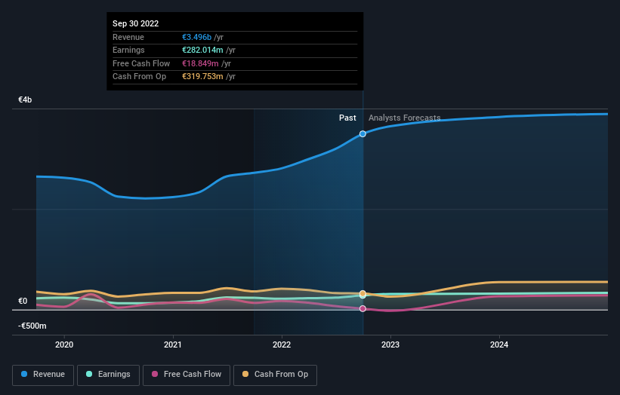This screenshot has width=620, height=395.
Task: Click the €18.849m free cash flow value
Action: pyautogui.click(x=200, y=63)
